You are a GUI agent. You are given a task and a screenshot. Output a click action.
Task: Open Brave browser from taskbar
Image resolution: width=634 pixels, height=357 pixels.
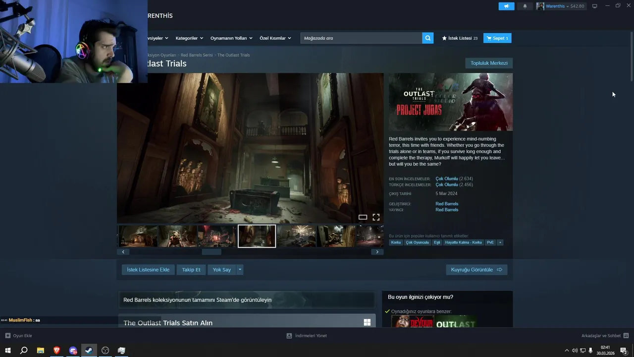click(57, 351)
